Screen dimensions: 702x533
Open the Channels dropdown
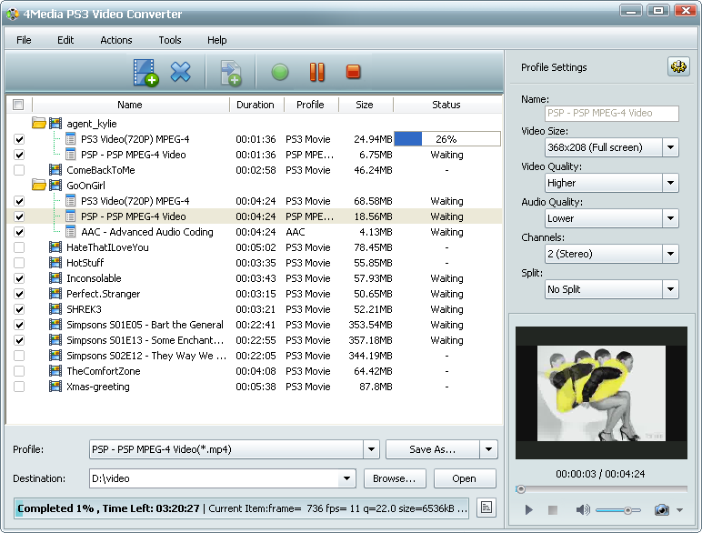[x=670, y=254]
